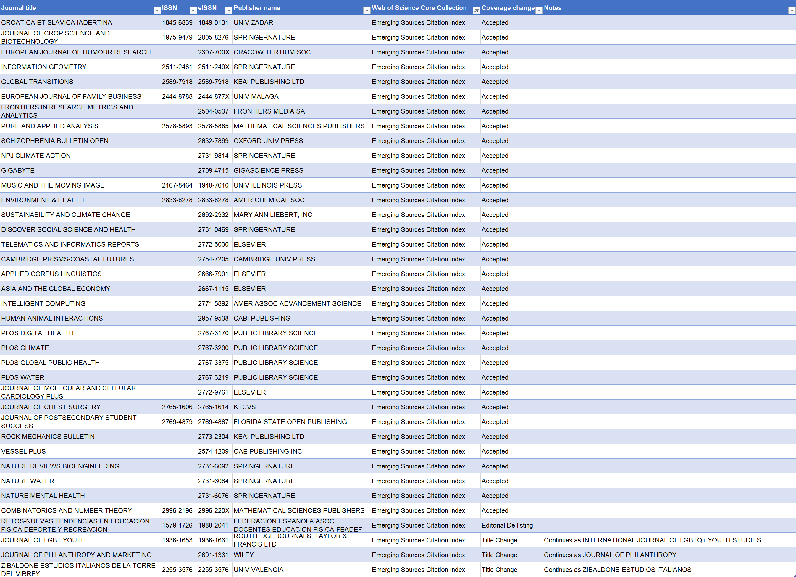Select the NATURE WATER cell

[80, 481]
